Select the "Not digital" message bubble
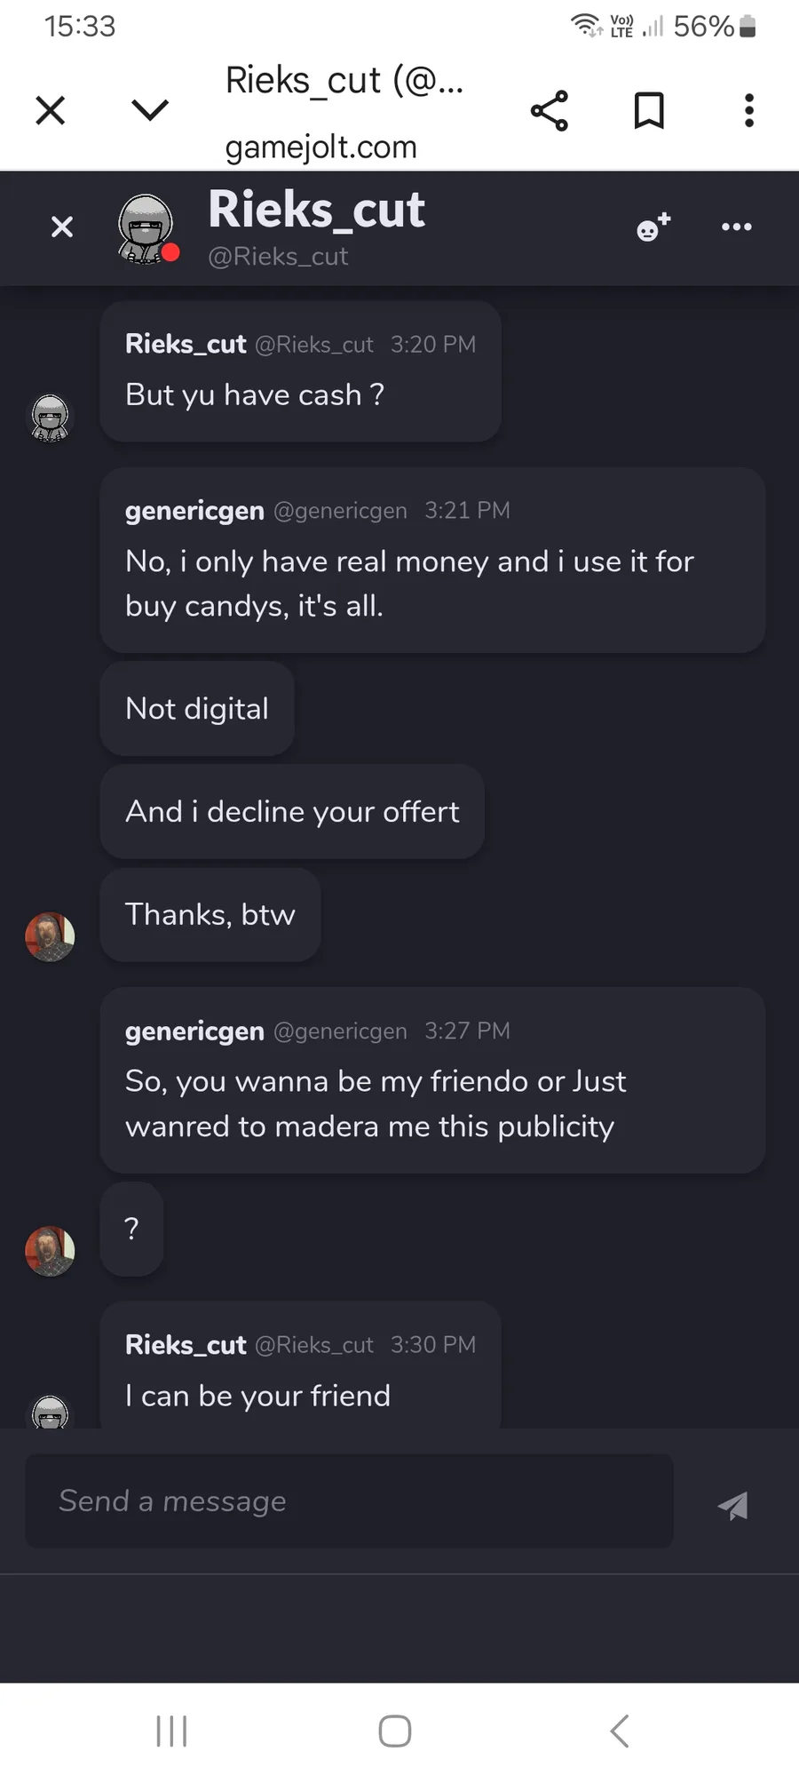The image size is (799, 1783). tap(197, 709)
